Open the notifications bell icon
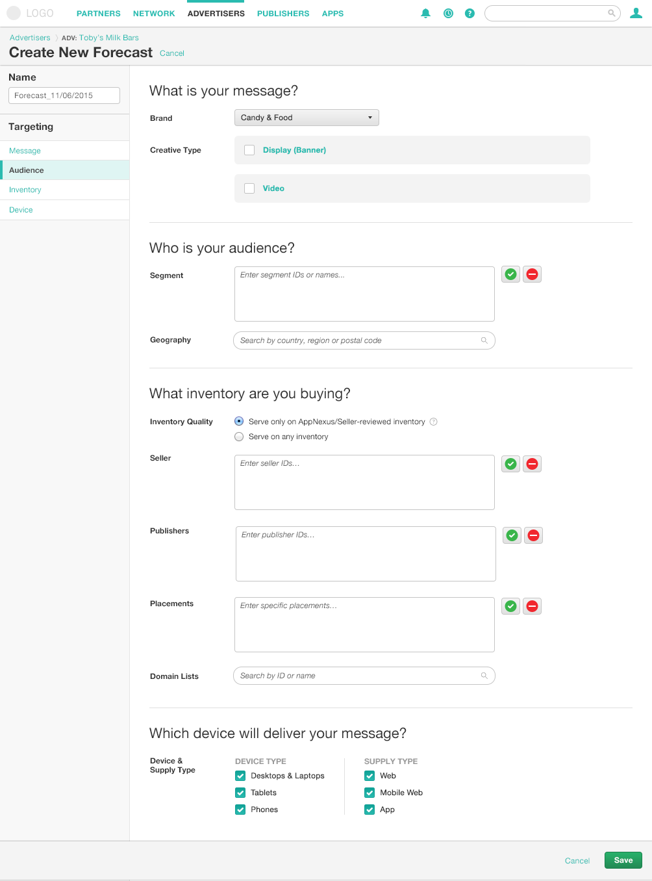This screenshot has height=881, width=652. click(426, 13)
